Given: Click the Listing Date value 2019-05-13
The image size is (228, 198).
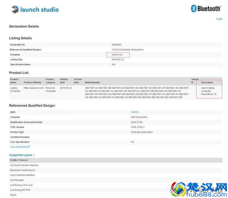Looking at the screenshot, I should click(x=118, y=59).
